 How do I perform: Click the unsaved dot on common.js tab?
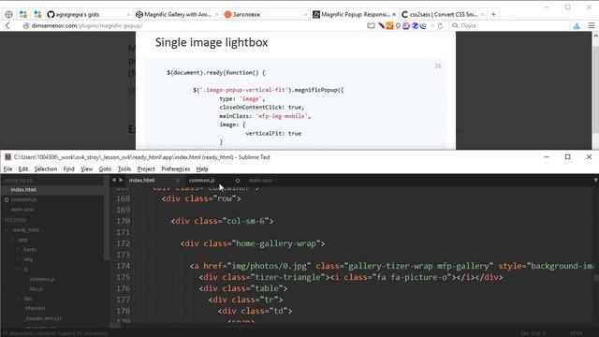(x=238, y=181)
